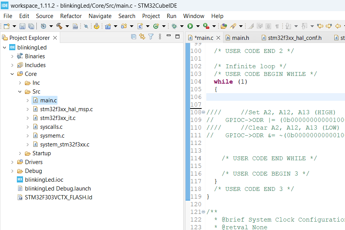Collapse the Src folder in Project Explorer
Viewport: 345px width, 230px height.
coord(20,91)
